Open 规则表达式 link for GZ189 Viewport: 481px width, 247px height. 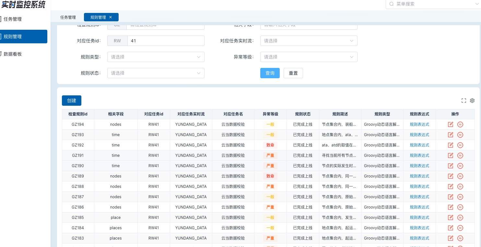pyautogui.click(x=419, y=176)
